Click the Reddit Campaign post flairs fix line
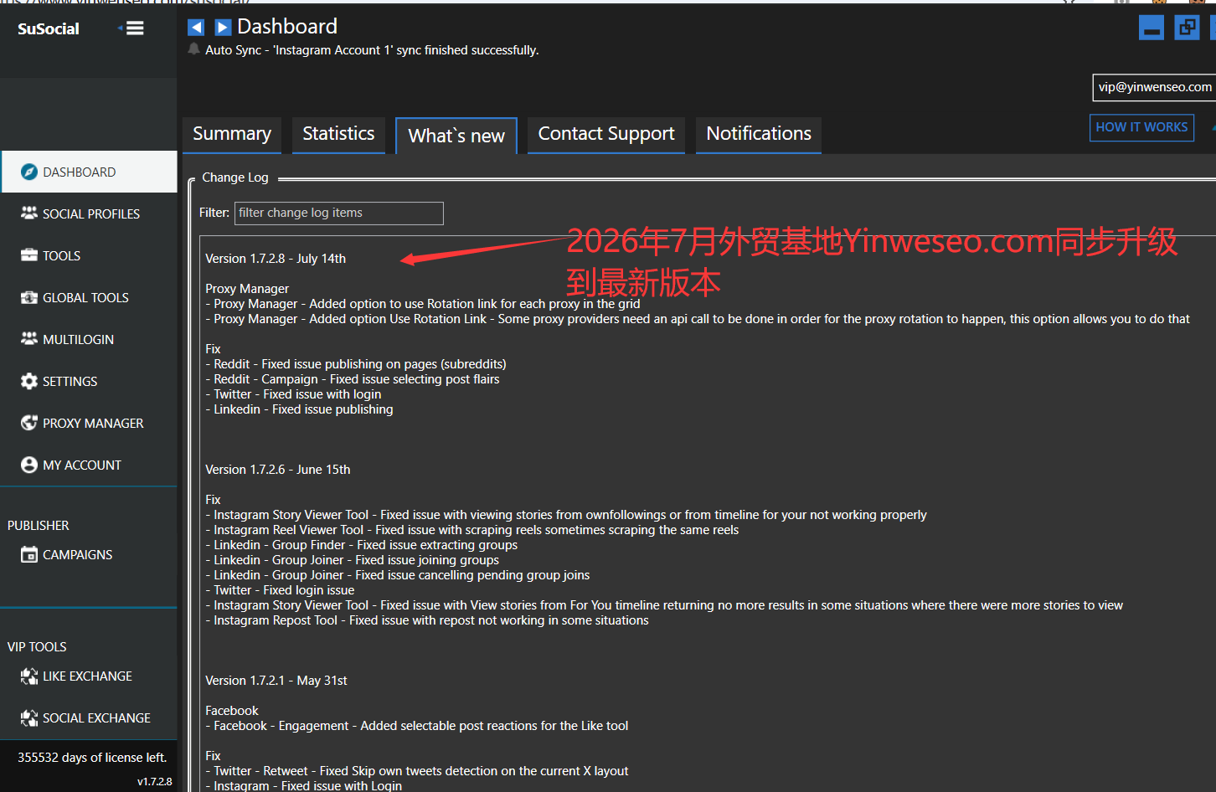The width and height of the screenshot is (1216, 792). [353, 379]
